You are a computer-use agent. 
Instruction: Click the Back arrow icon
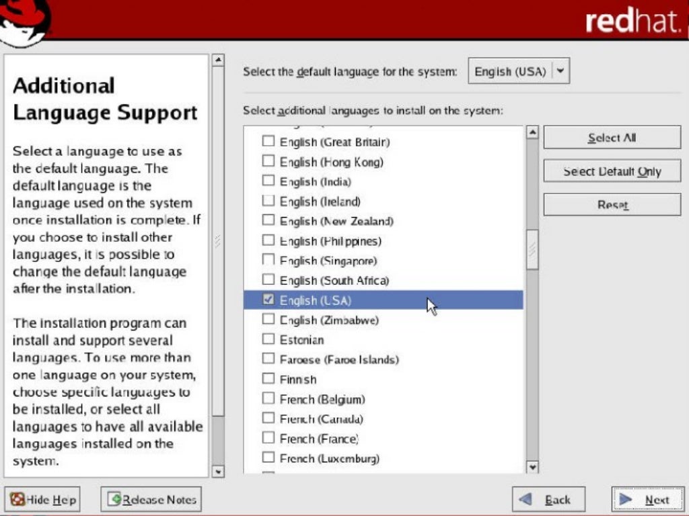(525, 499)
